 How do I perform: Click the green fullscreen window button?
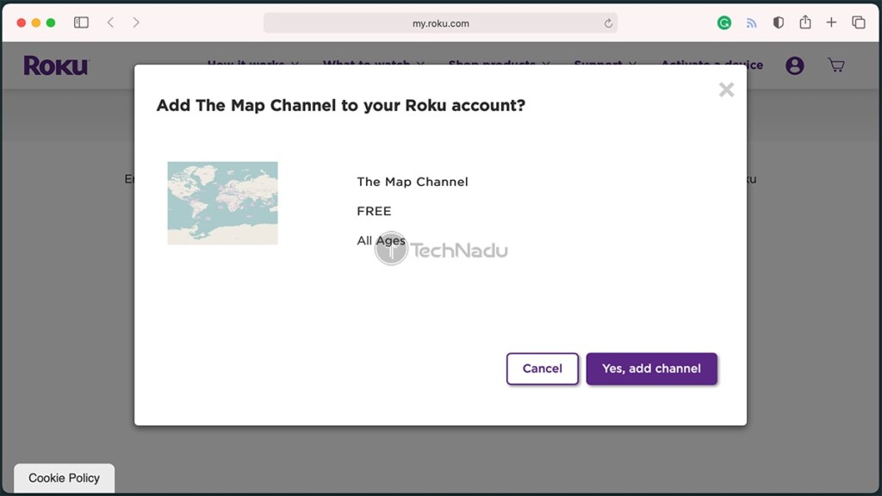51,22
